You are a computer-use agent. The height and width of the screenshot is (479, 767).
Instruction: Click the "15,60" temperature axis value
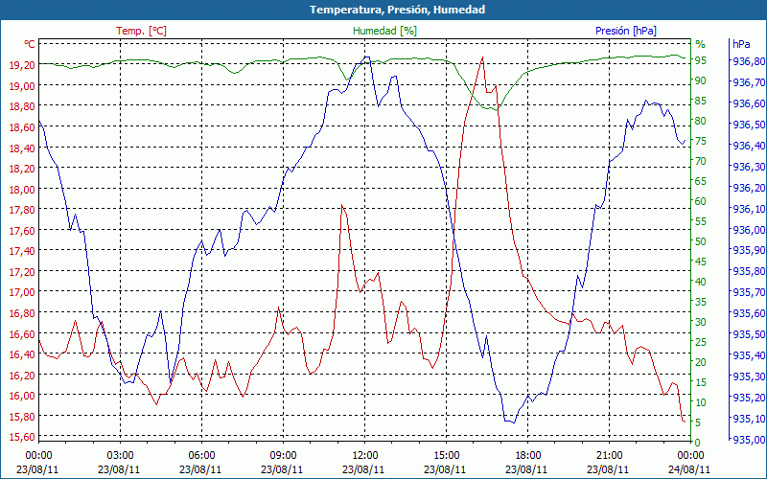coord(22,437)
